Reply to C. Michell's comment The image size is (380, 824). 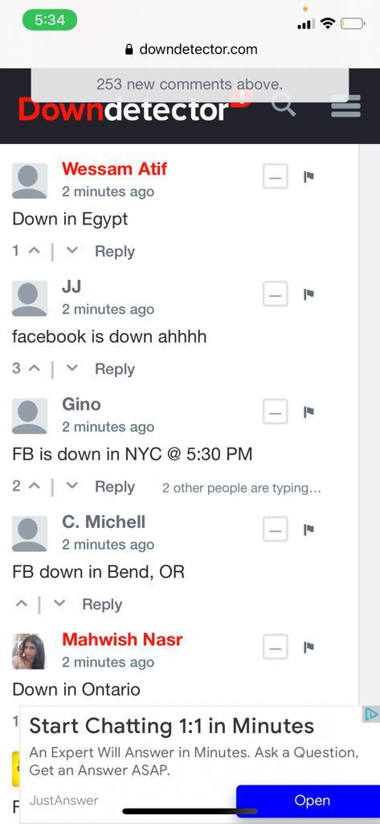102,605
